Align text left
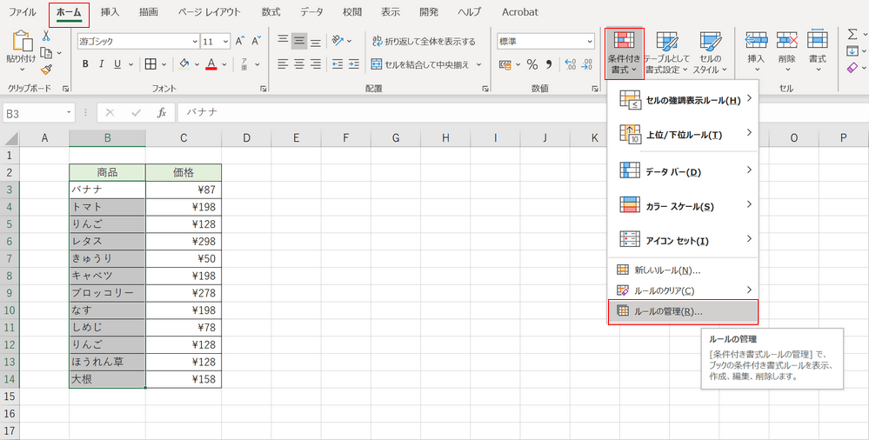Screen dimensions: 869x440 tap(284, 64)
